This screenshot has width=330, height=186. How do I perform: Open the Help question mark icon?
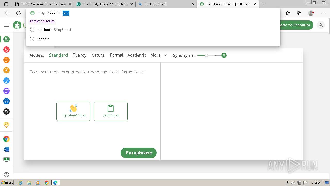[x=6, y=175]
